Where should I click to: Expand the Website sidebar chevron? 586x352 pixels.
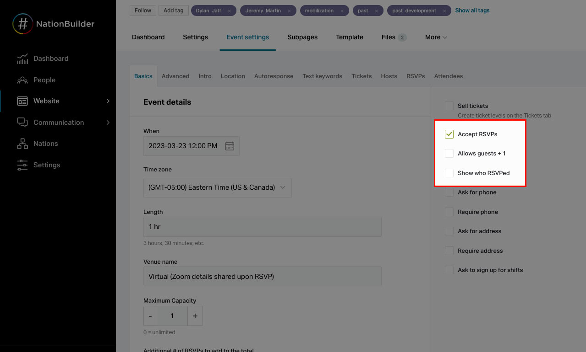point(108,101)
